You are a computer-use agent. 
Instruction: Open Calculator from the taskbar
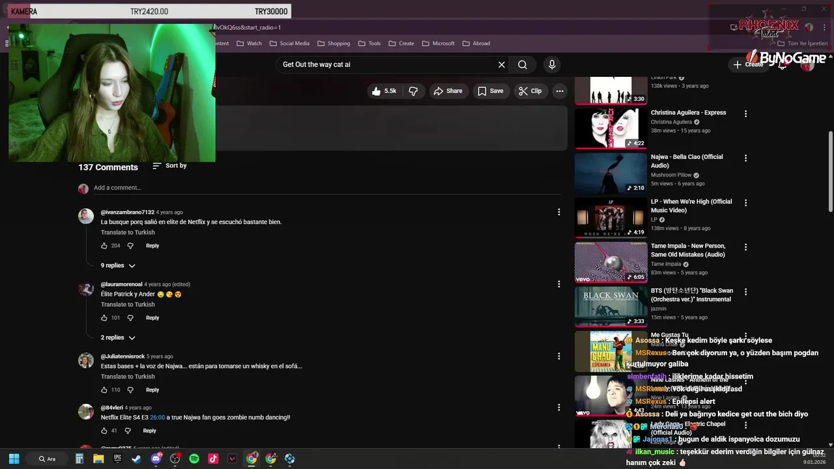click(x=79, y=459)
